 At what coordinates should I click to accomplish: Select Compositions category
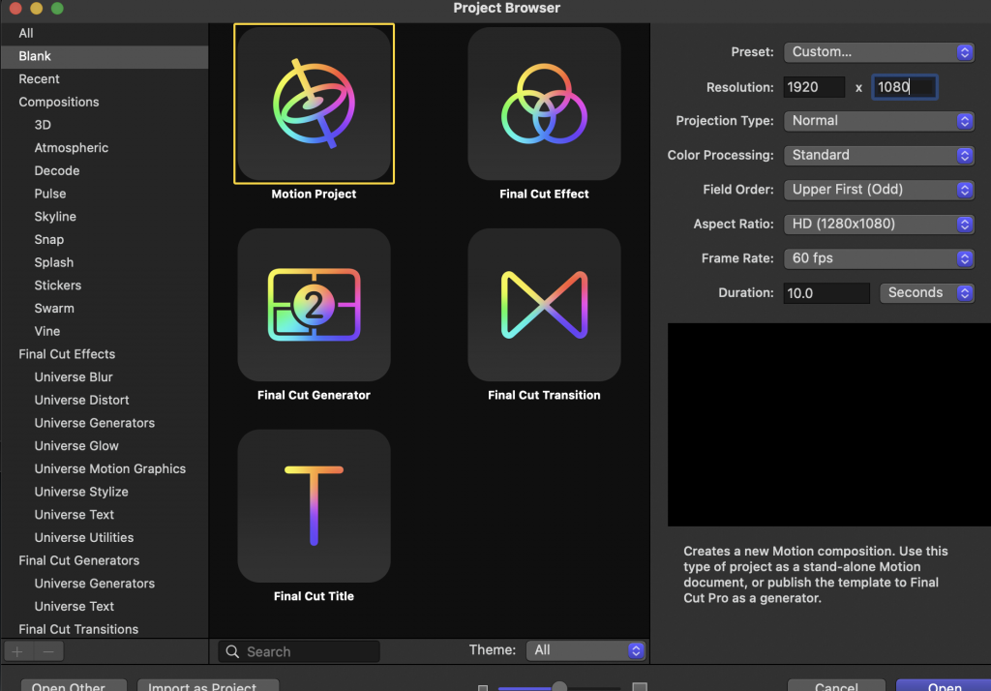point(105,102)
